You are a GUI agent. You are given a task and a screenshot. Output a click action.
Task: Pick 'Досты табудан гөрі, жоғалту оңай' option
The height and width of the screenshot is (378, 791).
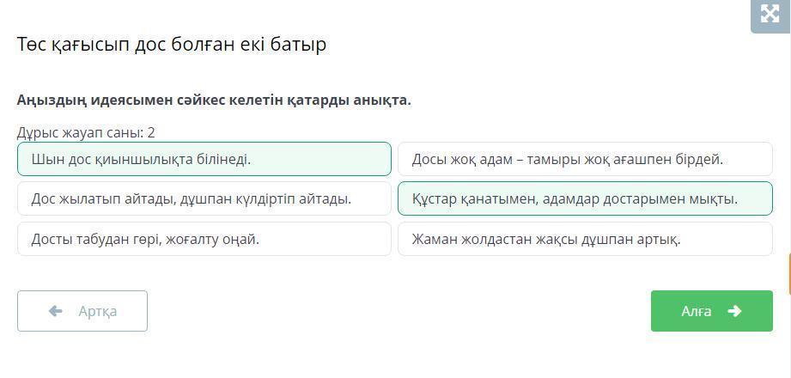pyautogui.click(x=204, y=239)
